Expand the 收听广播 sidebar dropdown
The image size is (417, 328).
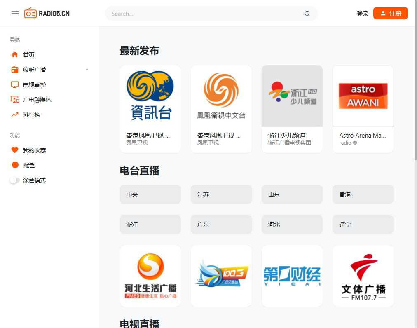pyautogui.click(x=87, y=69)
